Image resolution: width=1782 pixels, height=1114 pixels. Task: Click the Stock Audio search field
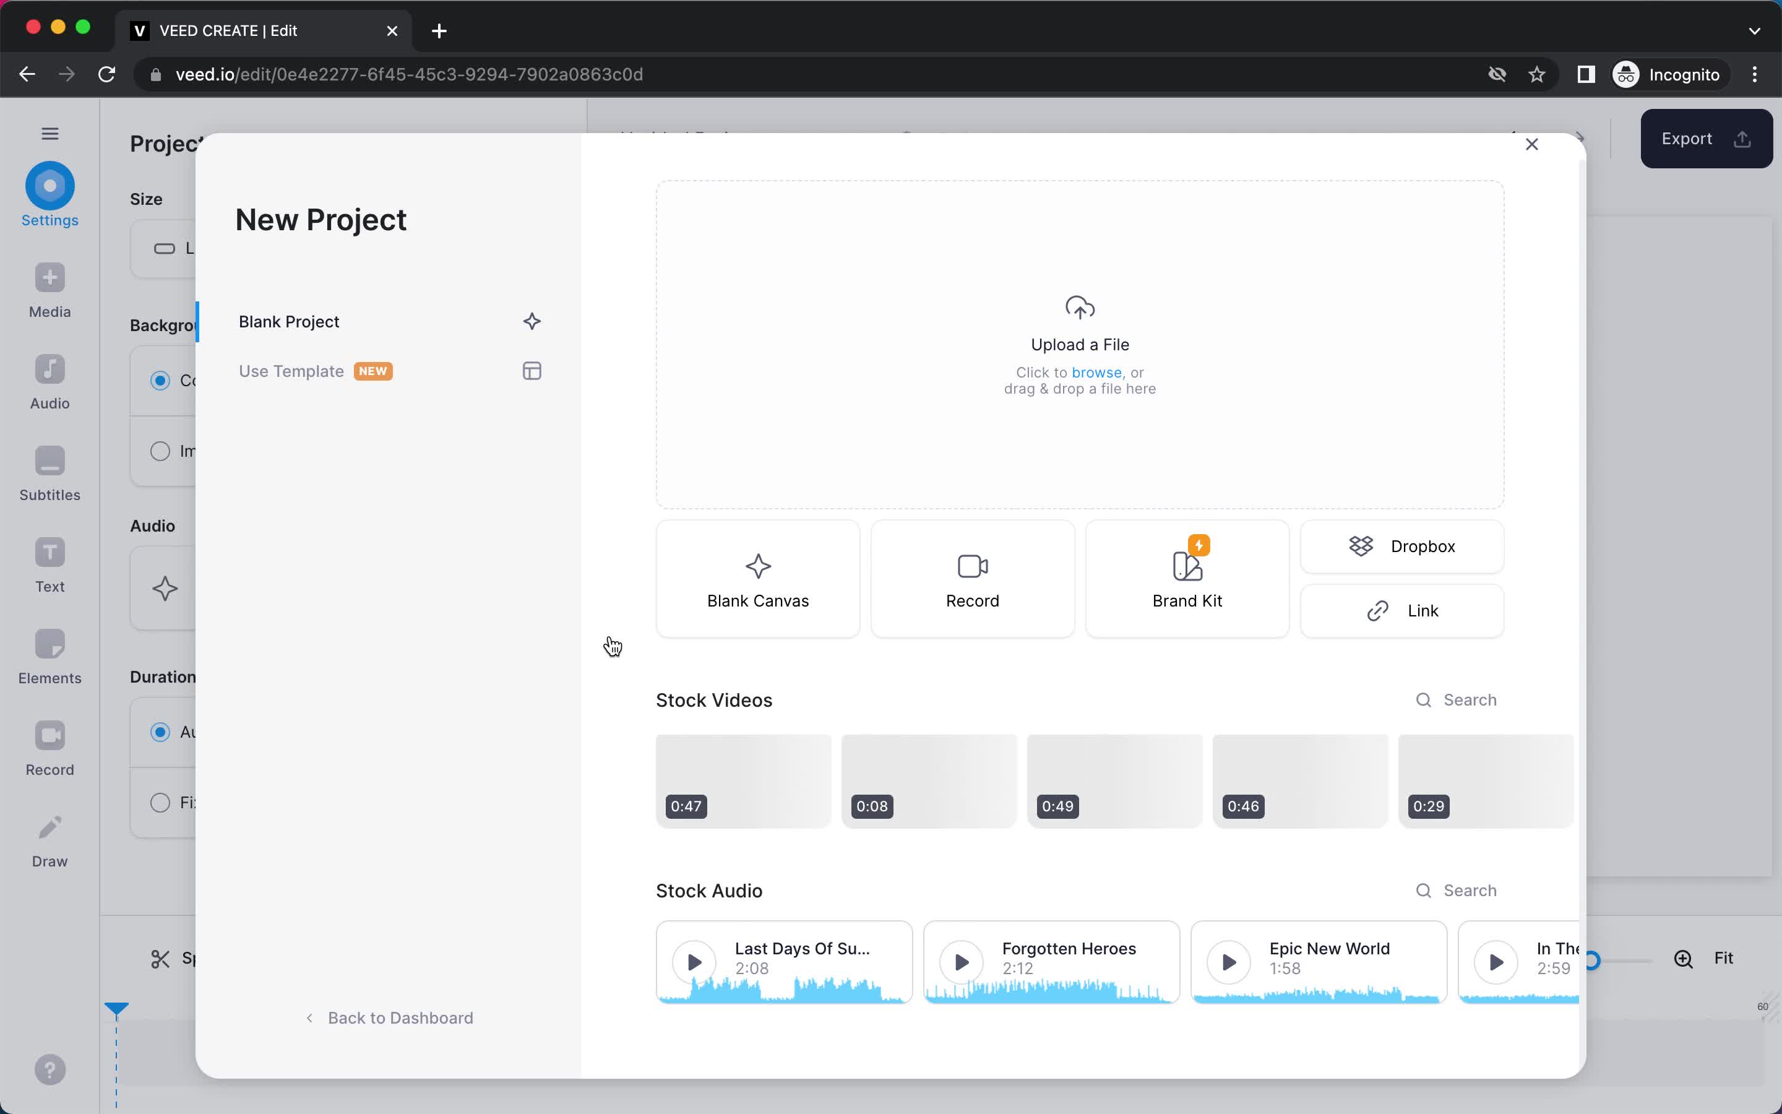(x=1456, y=890)
